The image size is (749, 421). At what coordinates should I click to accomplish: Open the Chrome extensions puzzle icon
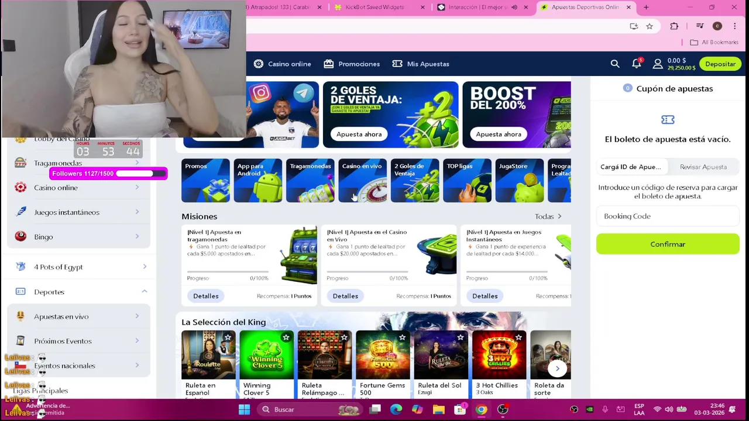674,26
